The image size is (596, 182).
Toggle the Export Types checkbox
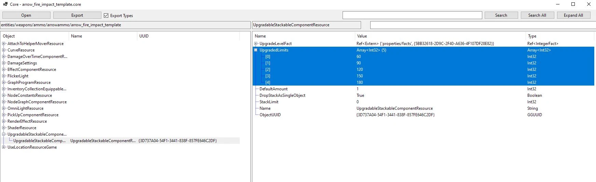[106, 15]
